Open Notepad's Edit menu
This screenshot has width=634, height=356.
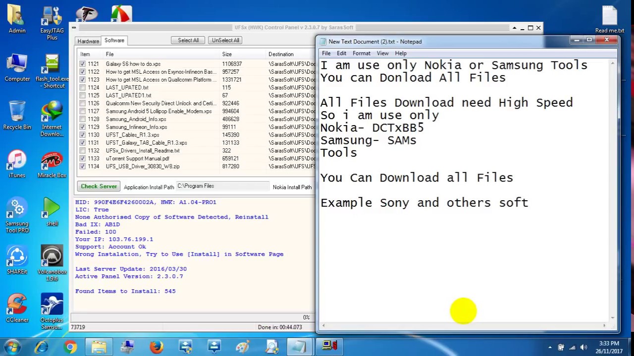tap(342, 53)
